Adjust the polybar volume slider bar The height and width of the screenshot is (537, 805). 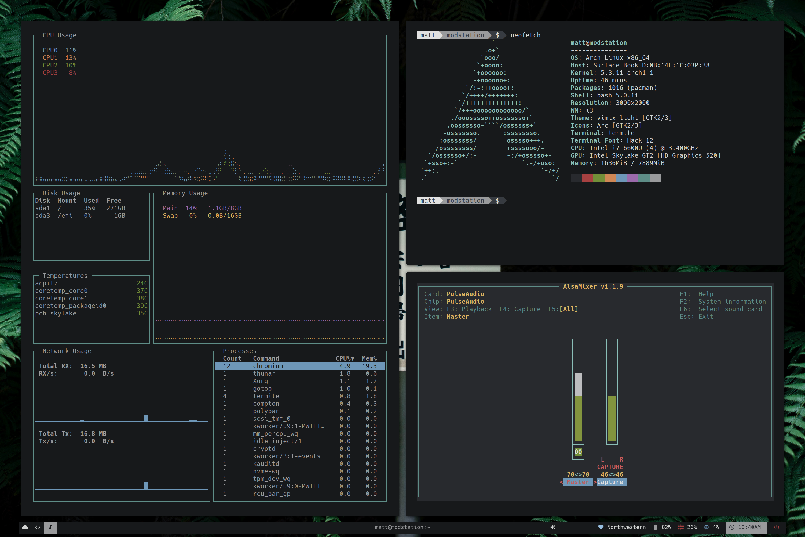pyautogui.click(x=575, y=527)
